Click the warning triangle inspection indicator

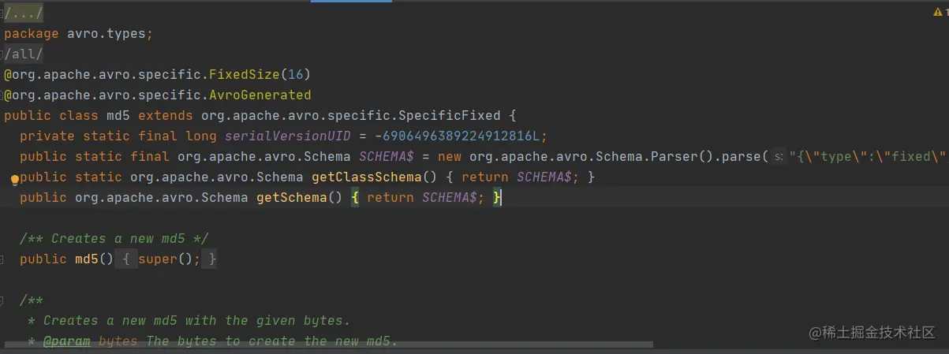[937, 13]
